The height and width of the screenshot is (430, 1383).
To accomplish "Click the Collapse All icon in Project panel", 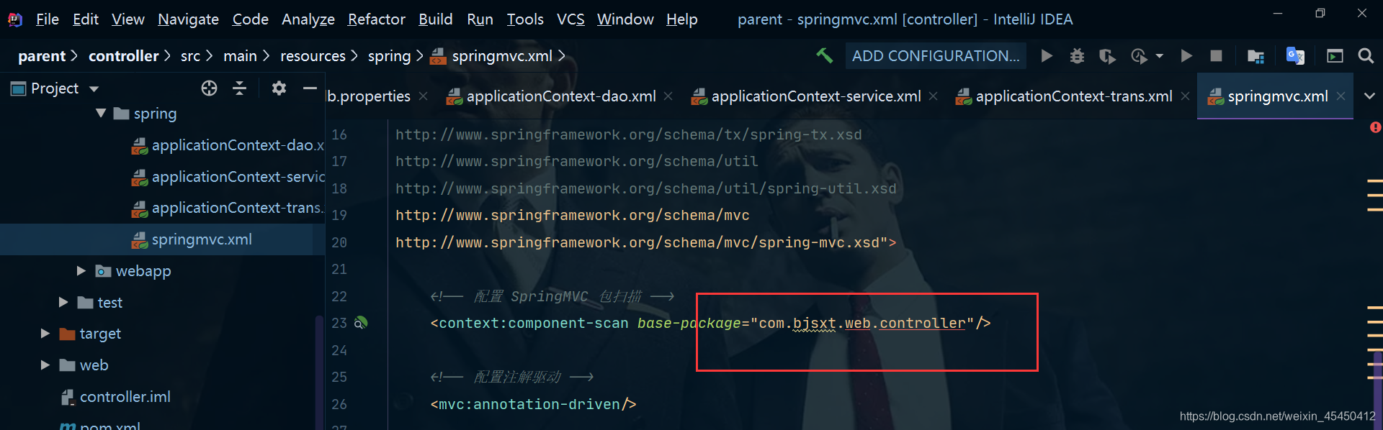I will coord(240,88).
